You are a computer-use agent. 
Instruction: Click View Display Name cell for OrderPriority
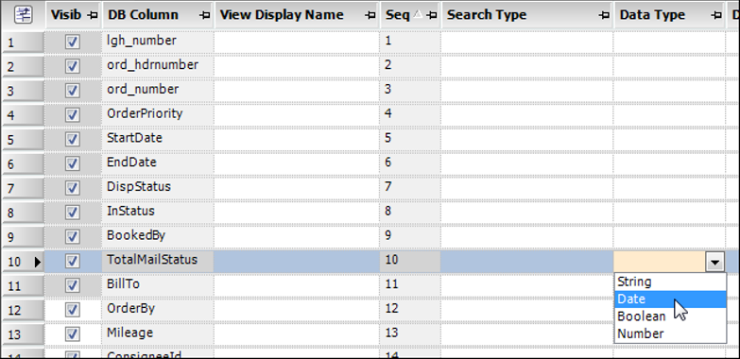coord(297,114)
